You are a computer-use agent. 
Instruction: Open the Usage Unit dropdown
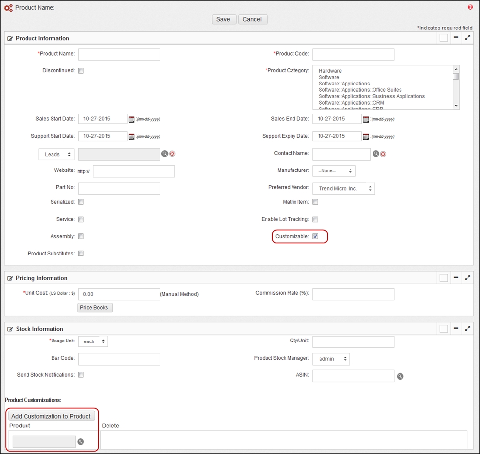pos(93,341)
